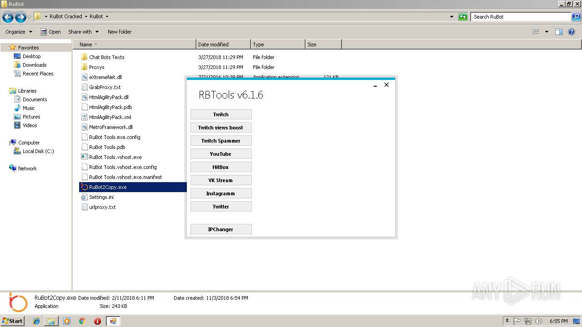Open the Twitter tool
The width and height of the screenshot is (582, 327).
pos(221,207)
